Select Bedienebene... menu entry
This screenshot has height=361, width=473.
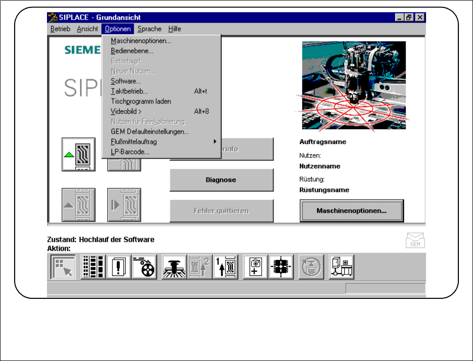click(x=161, y=51)
